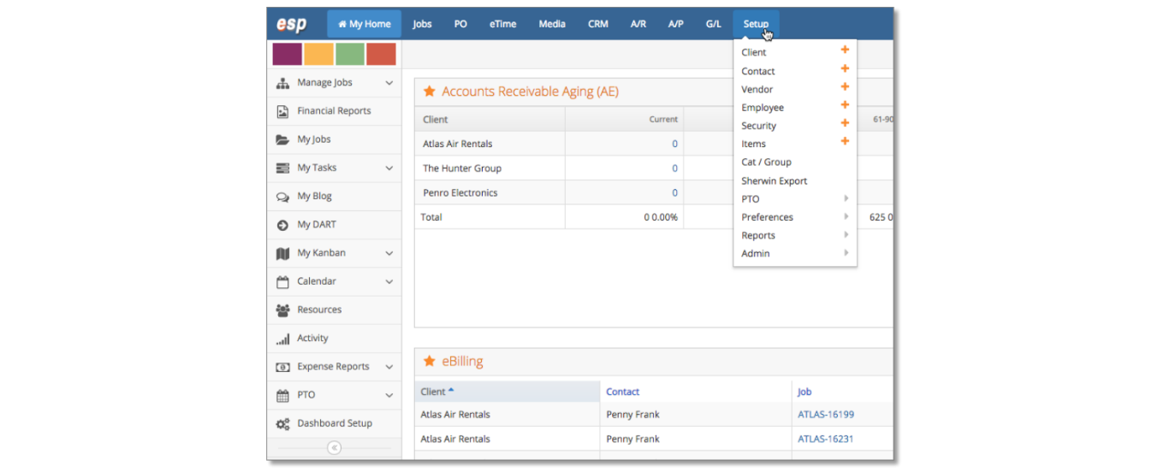Go to My Home tab
1170x472 pixels.
(x=365, y=24)
